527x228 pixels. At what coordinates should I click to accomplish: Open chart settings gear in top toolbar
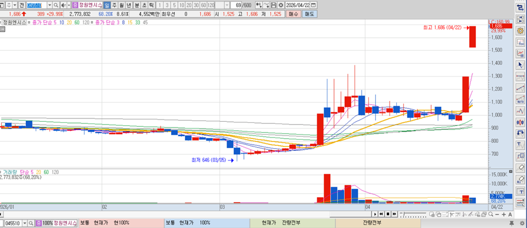(281, 6)
